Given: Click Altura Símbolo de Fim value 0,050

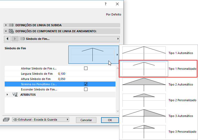Looking at the screenshot, I should click(x=62, y=79).
